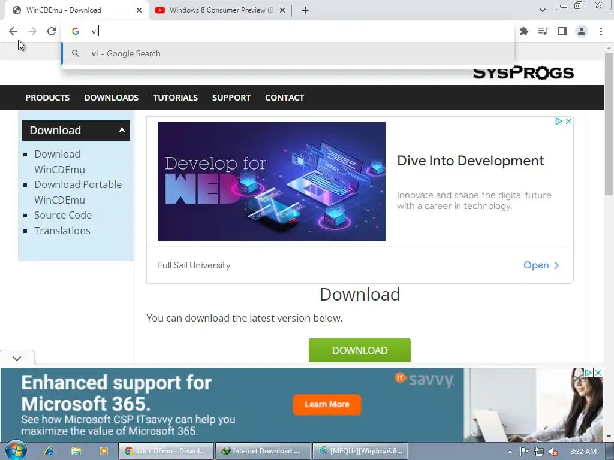The height and width of the screenshot is (460, 614).
Task: Open the tab search chevron
Action: click(542, 10)
